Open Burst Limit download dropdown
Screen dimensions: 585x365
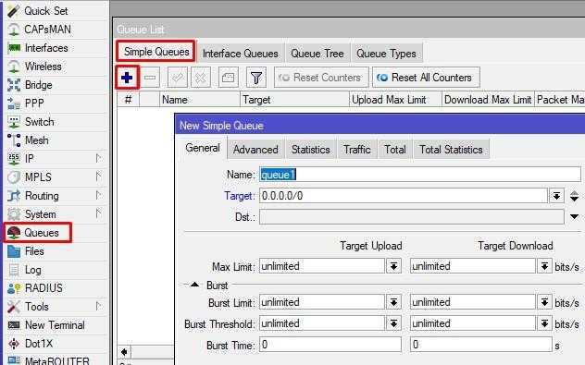544,302
